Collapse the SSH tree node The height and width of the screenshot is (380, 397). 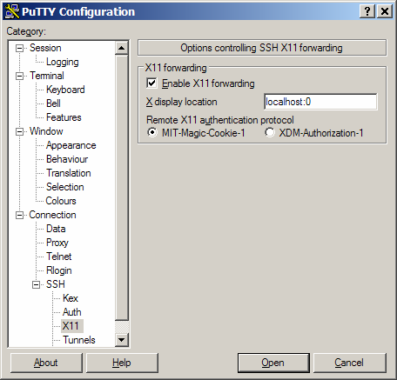pos(36,284)
